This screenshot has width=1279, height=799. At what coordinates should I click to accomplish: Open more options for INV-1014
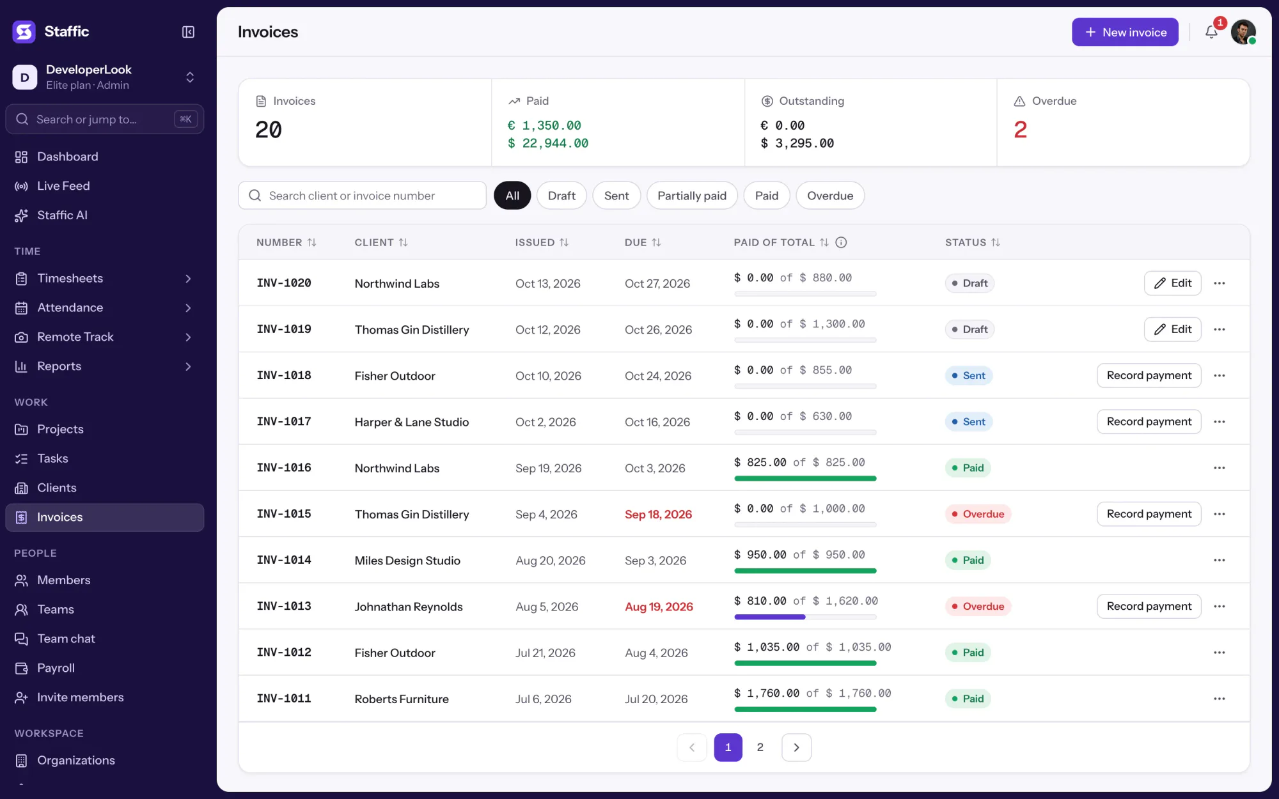click(x=1220, y=560)
